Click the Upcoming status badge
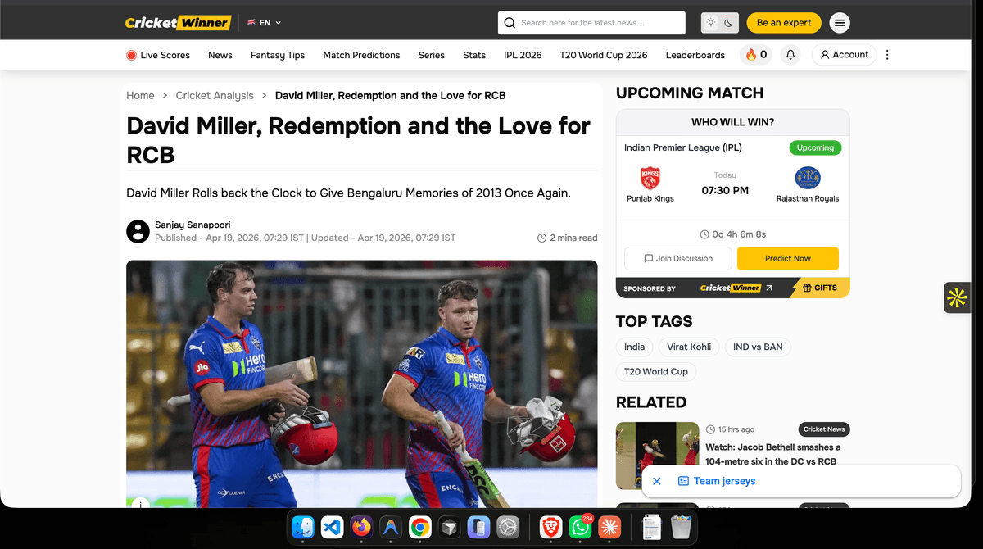Image resolution: width=983 pixels, height=549 pixels. pos(815,148)
